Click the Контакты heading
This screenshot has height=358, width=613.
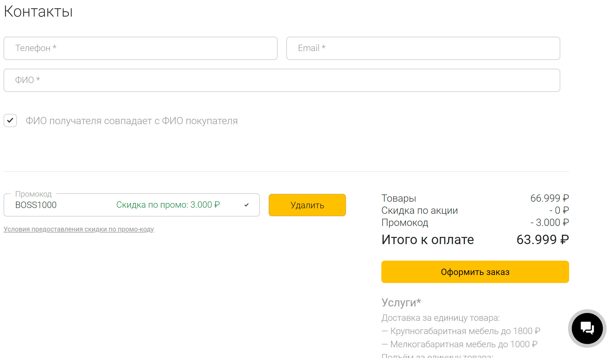[x=38, y=12]
